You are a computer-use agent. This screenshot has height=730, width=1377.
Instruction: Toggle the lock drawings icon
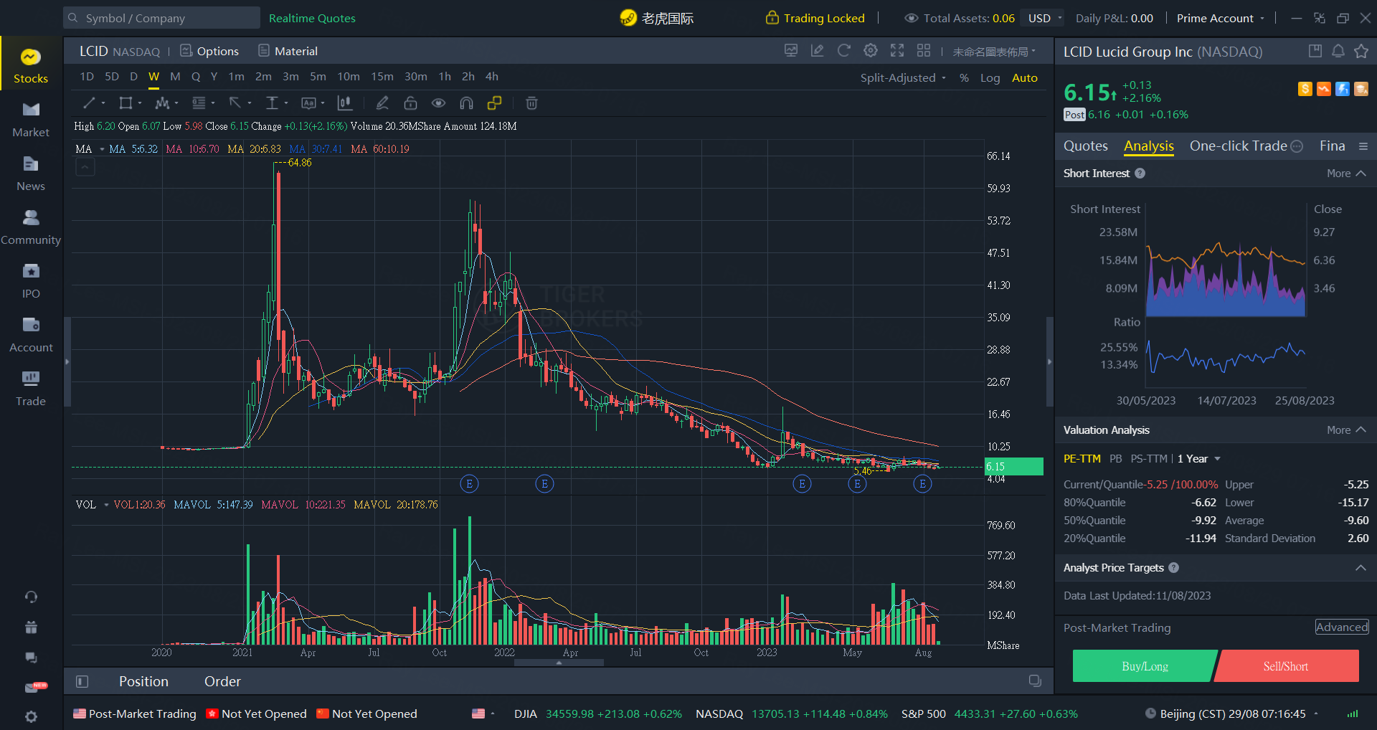click(410, 103)
